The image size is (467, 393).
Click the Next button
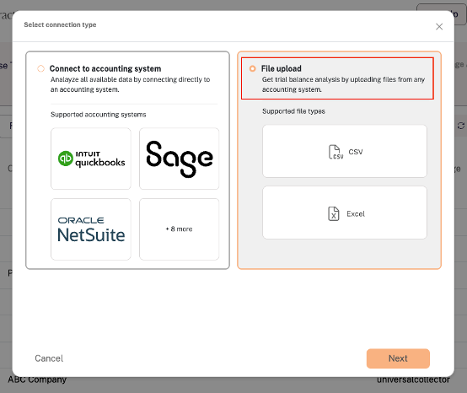pyautogui.click(x=398, y=358)
